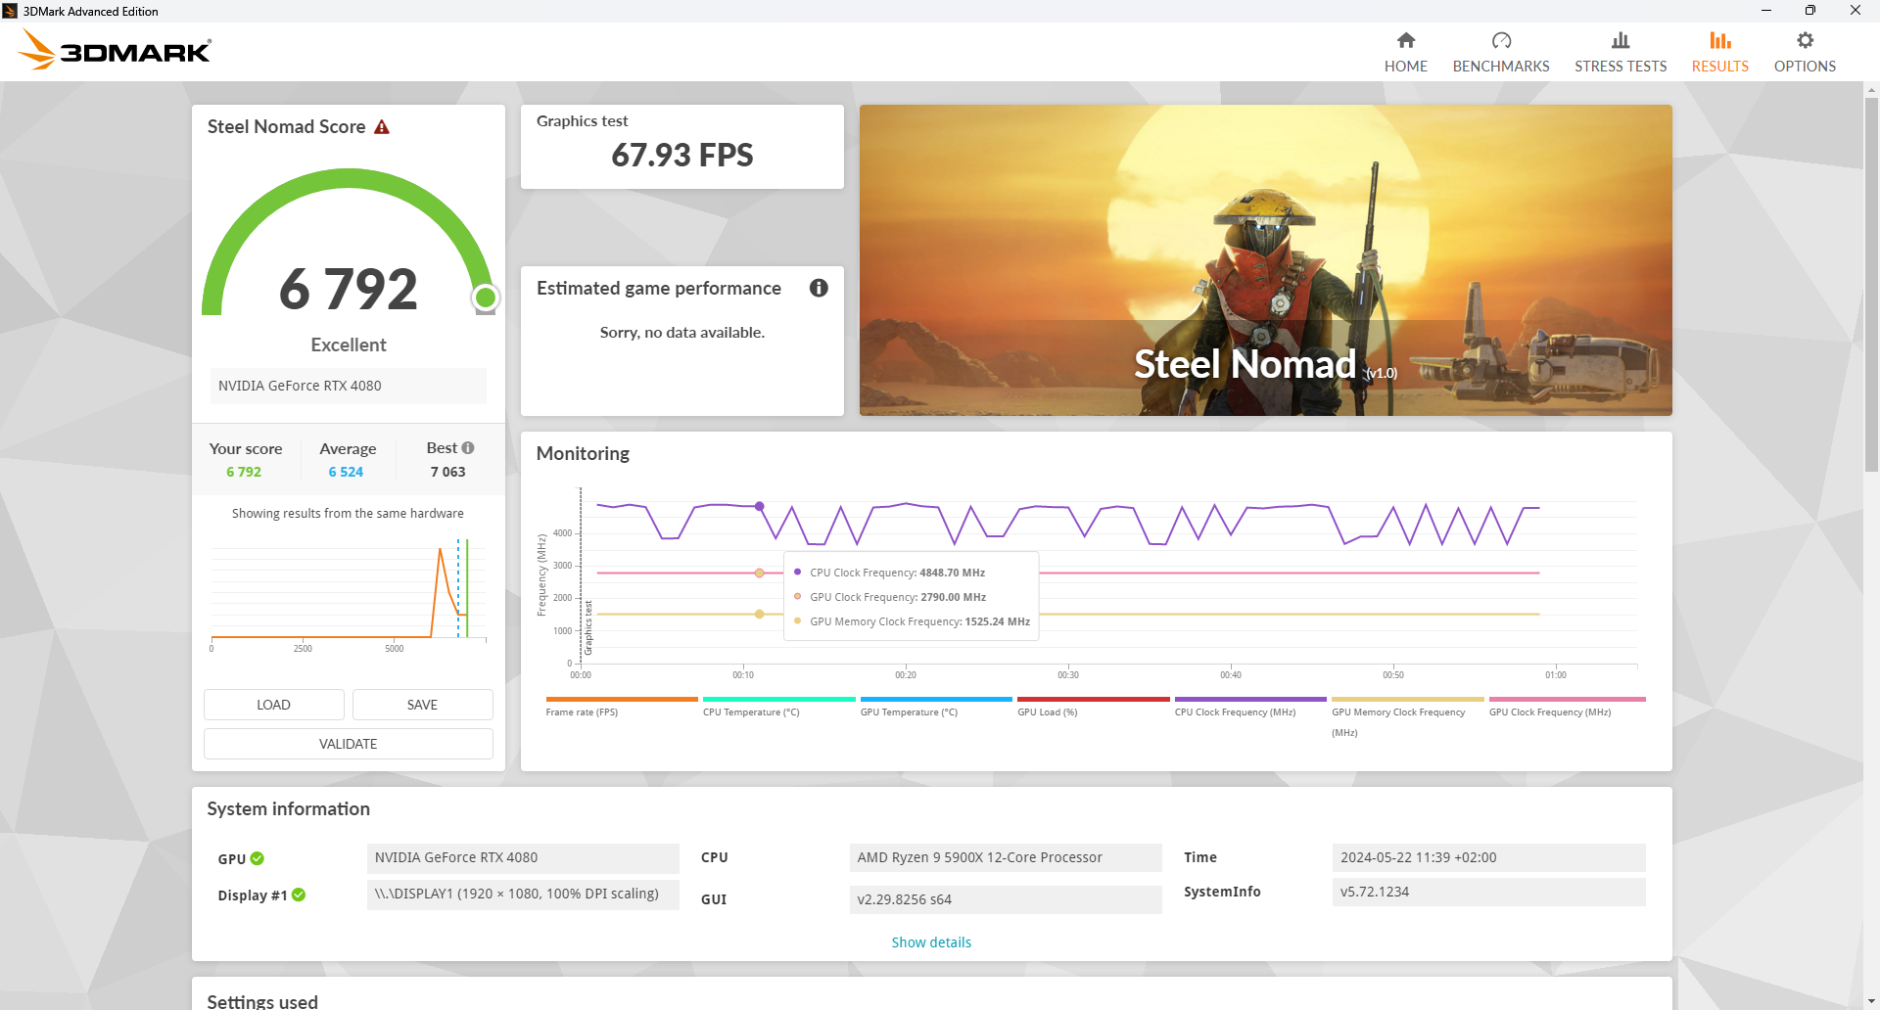Viewport: 1880px width, 1010px height.
Task: Click the info icon for Estimated game performance
Action: pos(819,288)
